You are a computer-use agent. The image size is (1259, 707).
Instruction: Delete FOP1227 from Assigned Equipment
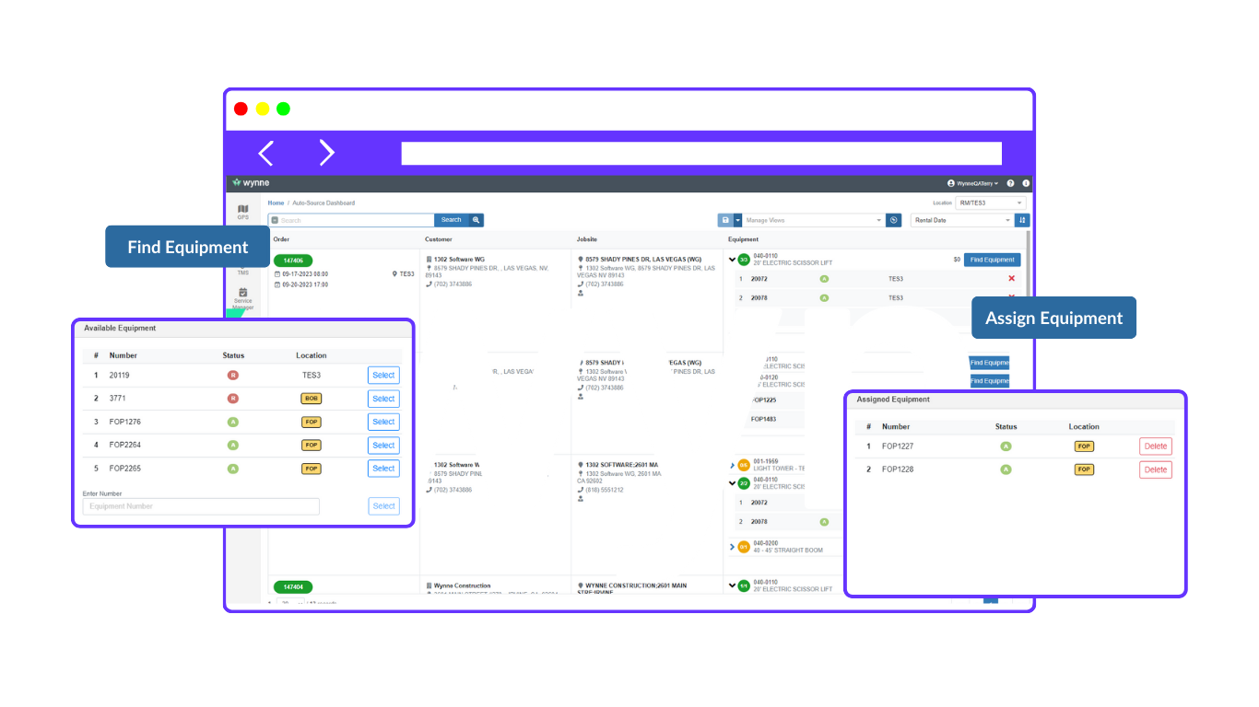click(1155, 446)
